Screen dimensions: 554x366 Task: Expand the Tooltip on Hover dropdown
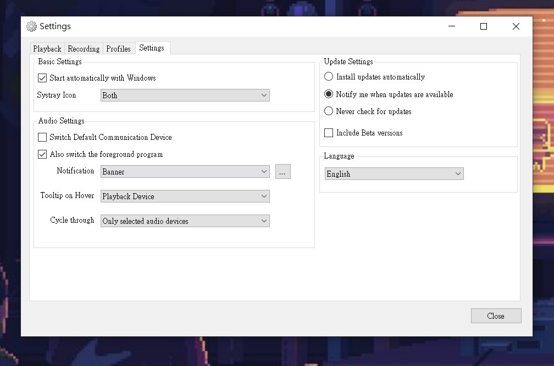tap(185, 196)
